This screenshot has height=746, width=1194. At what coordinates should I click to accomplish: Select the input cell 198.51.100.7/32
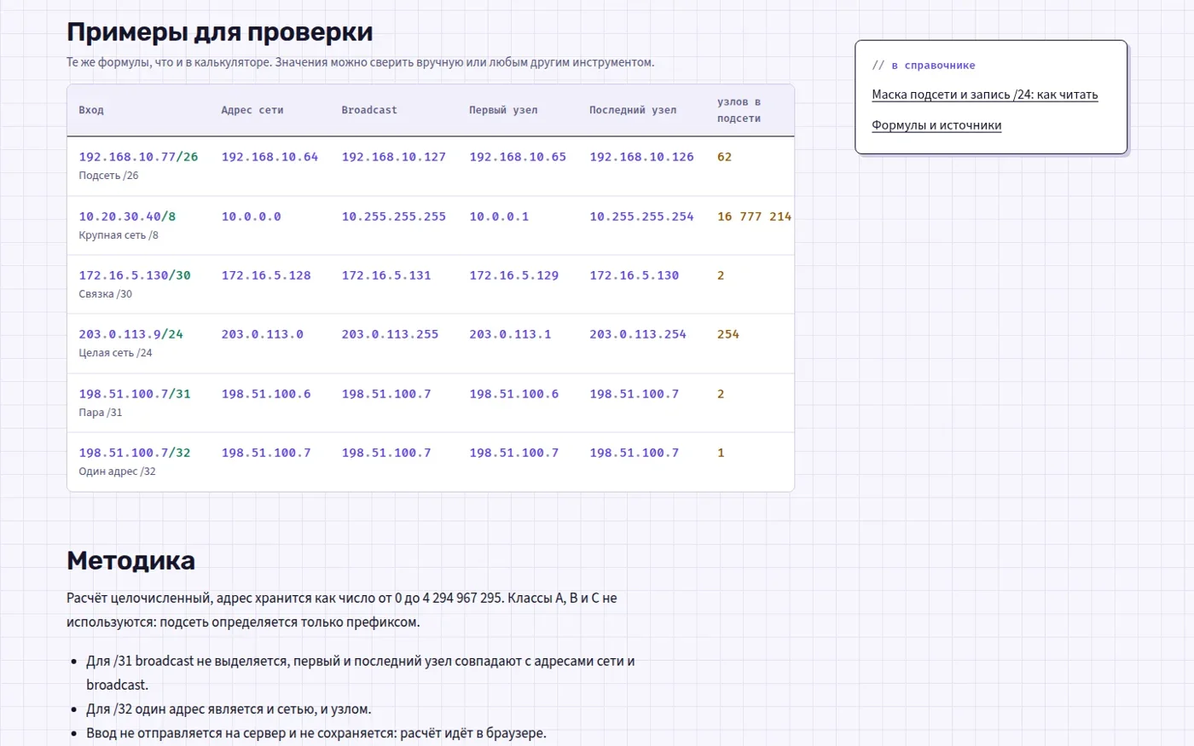[x=135, y=453]
